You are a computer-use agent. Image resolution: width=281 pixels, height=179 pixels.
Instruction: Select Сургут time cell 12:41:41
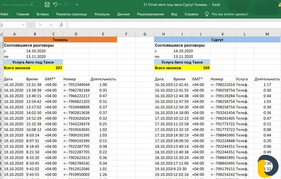coord(182,85)
